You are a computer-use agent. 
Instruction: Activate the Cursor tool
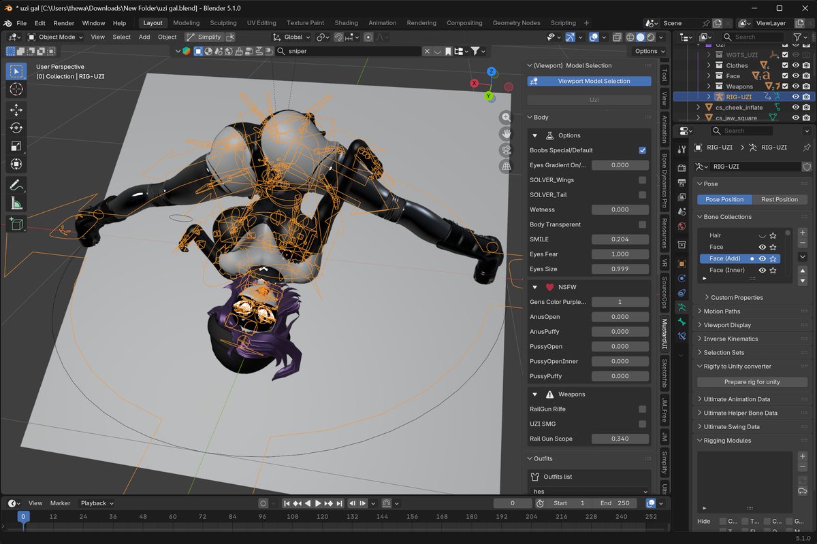click(16, 89)
